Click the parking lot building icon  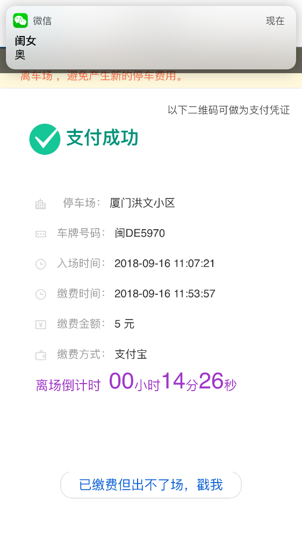pos(40,204)
